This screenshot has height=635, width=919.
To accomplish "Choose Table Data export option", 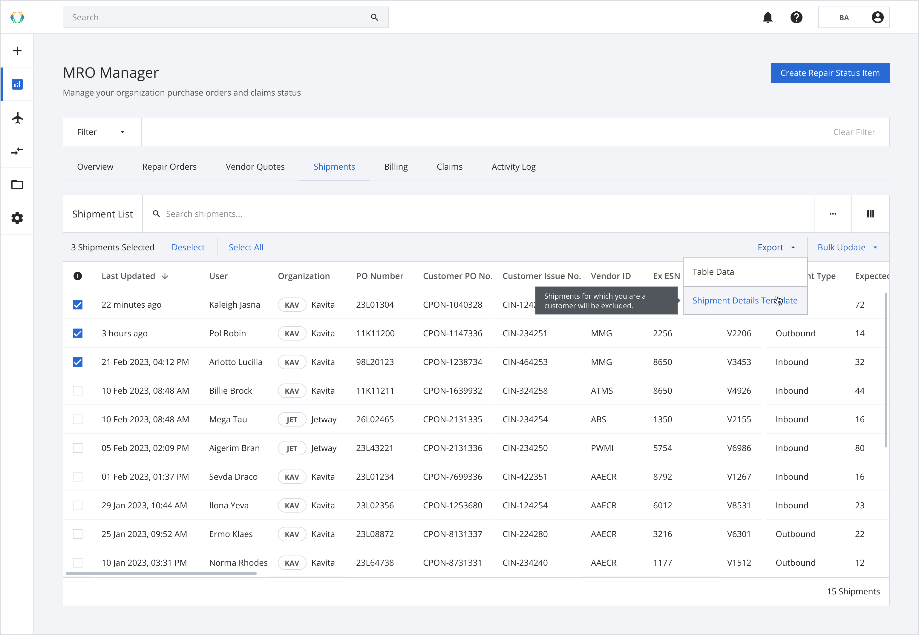I will point(745,272).
